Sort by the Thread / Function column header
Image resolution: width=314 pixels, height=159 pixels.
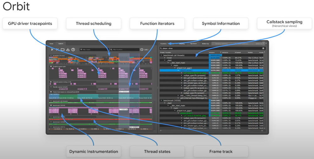165,53
